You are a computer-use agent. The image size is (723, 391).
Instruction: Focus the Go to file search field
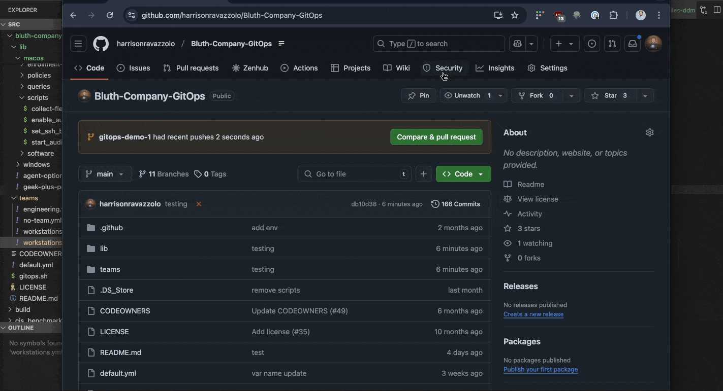pyautogui.click(x=355, y=174)
